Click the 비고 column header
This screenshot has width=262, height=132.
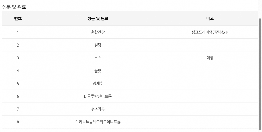210,18
